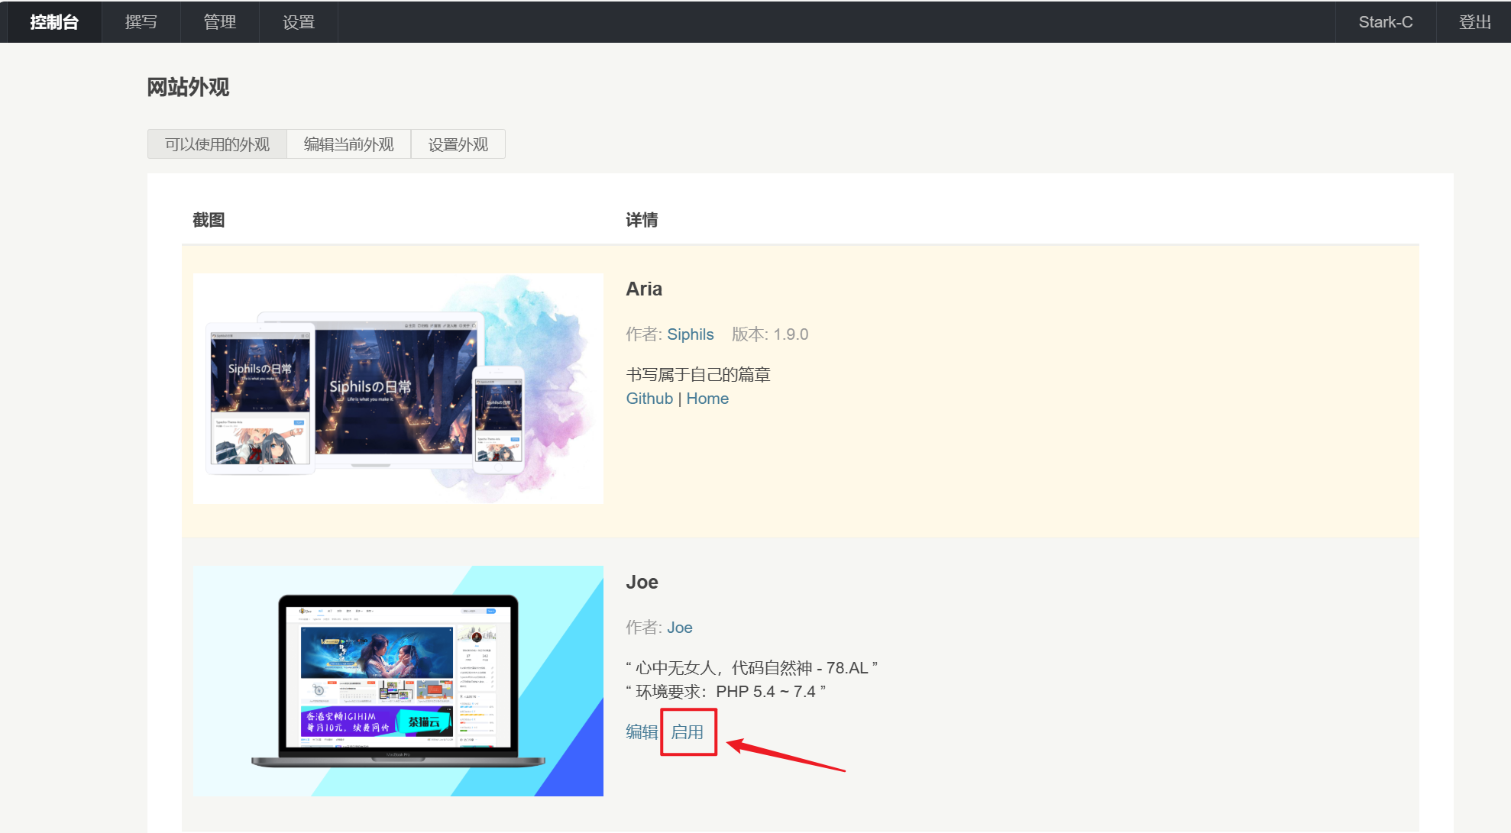Click the Joe theme laptop preview image
This screenshot has height=833, width=1511.
point(398,680)
